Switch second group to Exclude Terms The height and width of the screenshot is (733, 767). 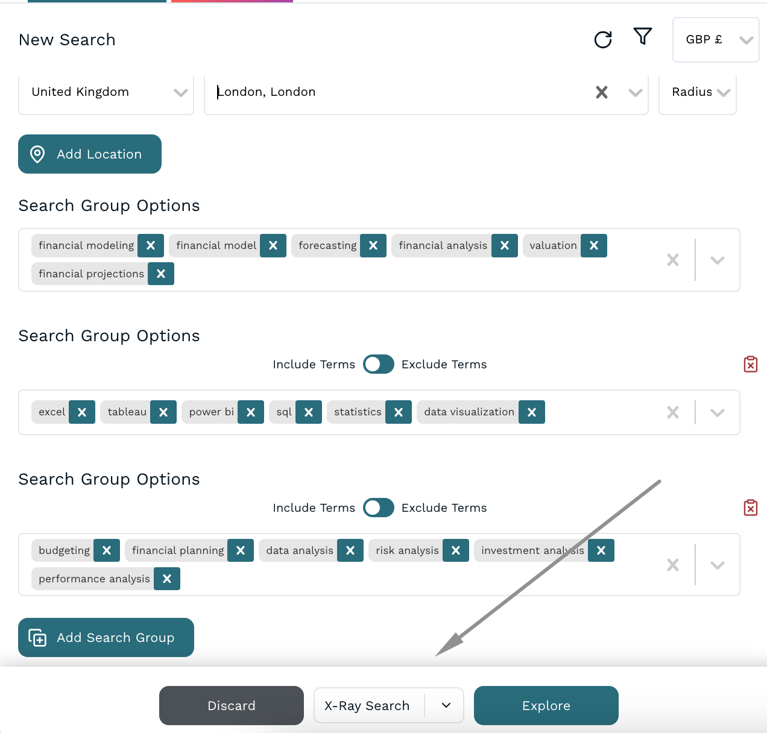pyautogui.click(x=378, y=364)
